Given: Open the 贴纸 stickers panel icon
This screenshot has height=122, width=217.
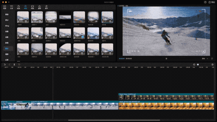Looking at the screenshot, I should [x=18, y=7].
